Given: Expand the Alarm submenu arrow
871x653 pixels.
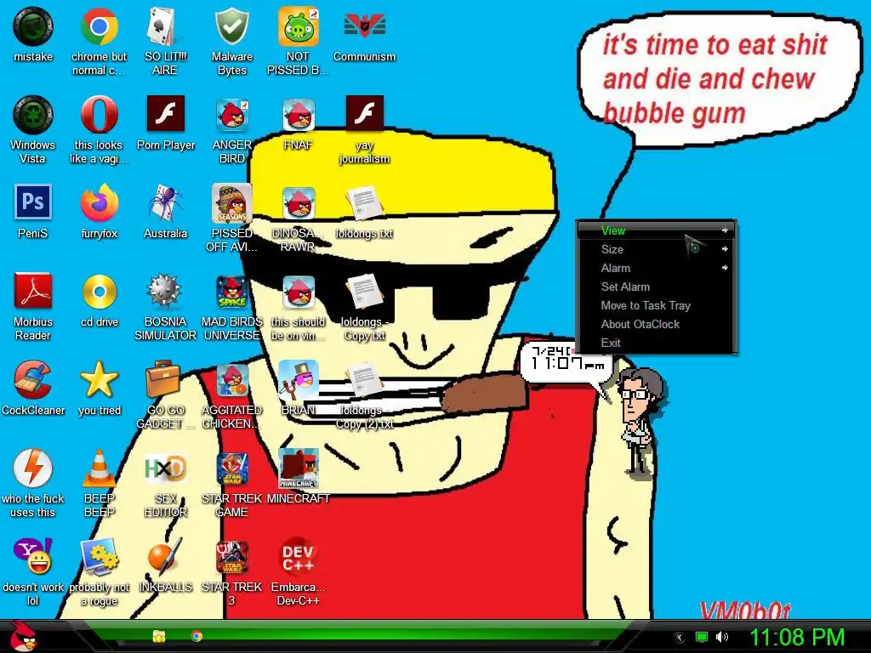Looking at the screenshot, I should (725, 268).
